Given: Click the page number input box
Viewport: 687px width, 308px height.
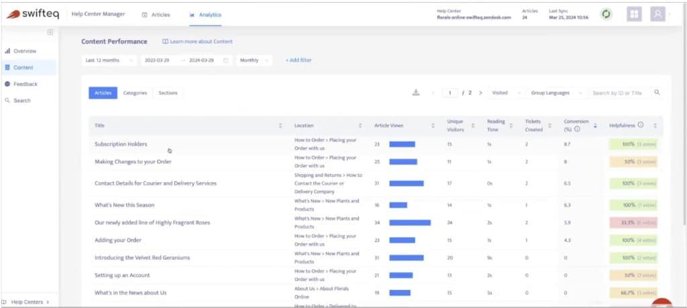Looking at the screenshot, I should point(450,93).
